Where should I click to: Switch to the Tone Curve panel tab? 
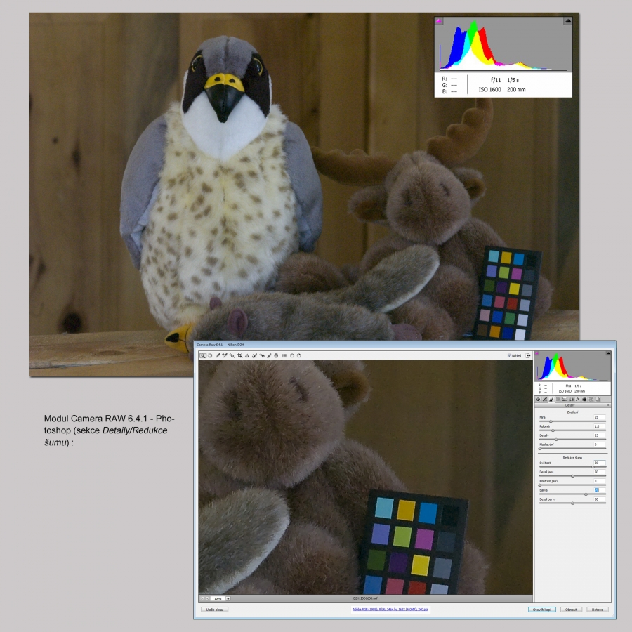(545, 400)
